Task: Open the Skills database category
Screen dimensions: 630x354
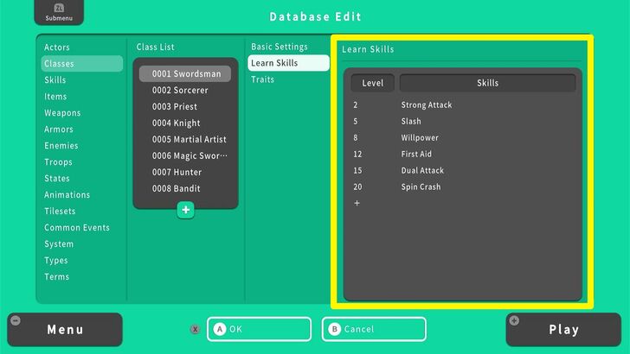Action: (x=55, y=79)
